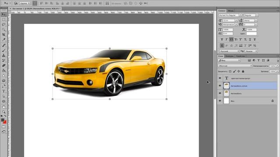280x157 pixels.
Task: Hide the 'Автомобиль копия' layer
Action: pyautogui.click(x=220, y=85)
